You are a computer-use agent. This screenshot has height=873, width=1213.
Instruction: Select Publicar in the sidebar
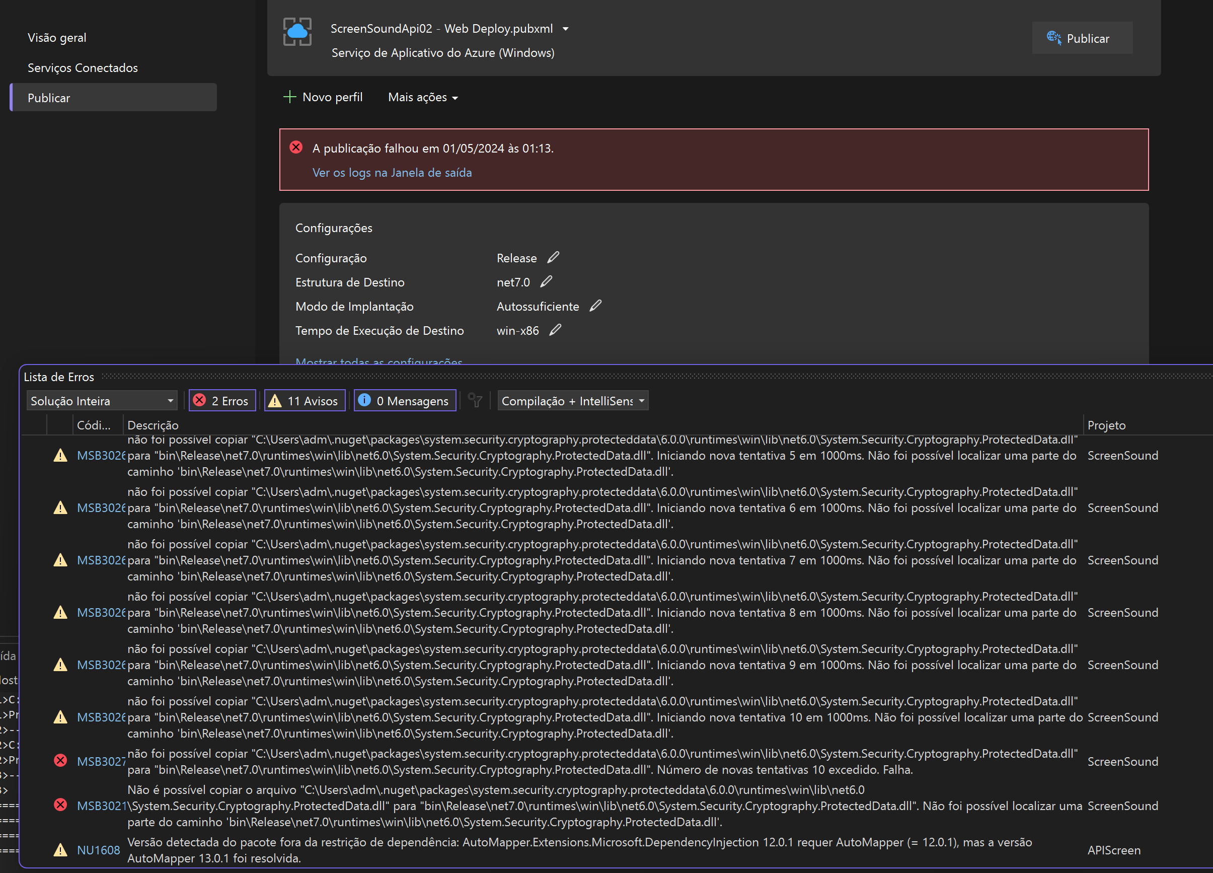[113, 97]
